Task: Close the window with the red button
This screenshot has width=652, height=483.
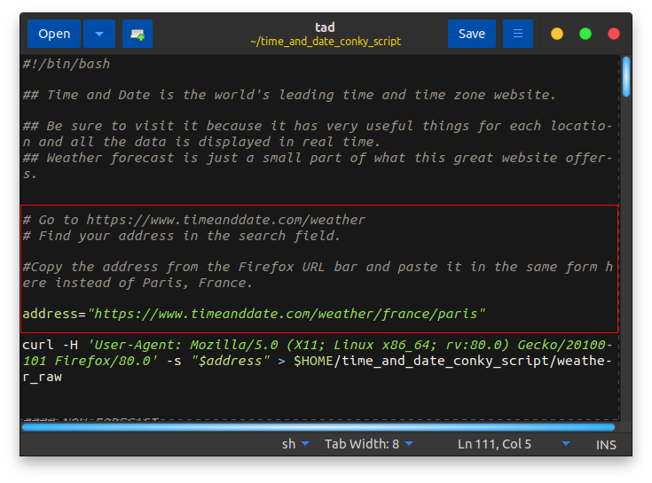Action: point(614,34)
